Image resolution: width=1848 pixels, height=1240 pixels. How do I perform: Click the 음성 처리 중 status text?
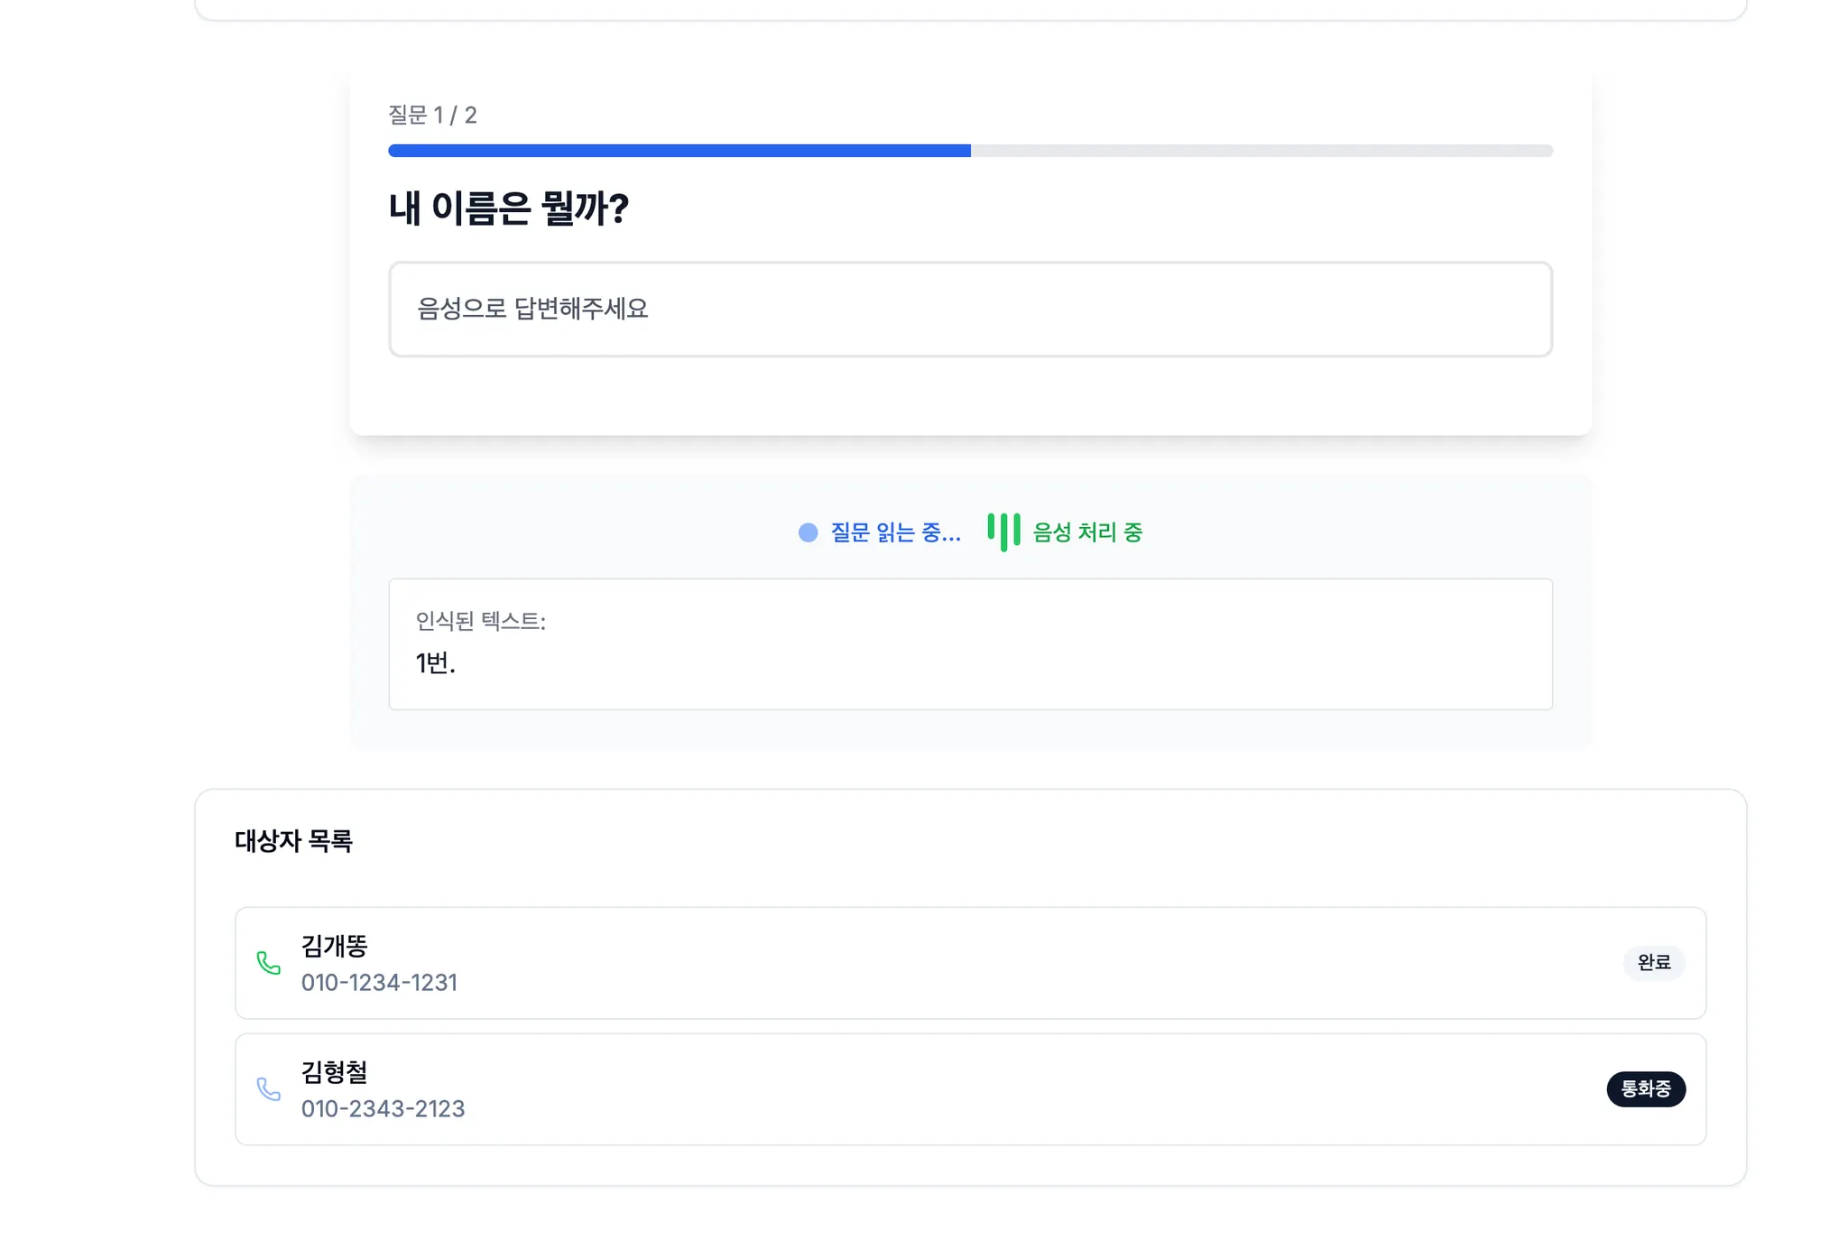point(1087,532)
